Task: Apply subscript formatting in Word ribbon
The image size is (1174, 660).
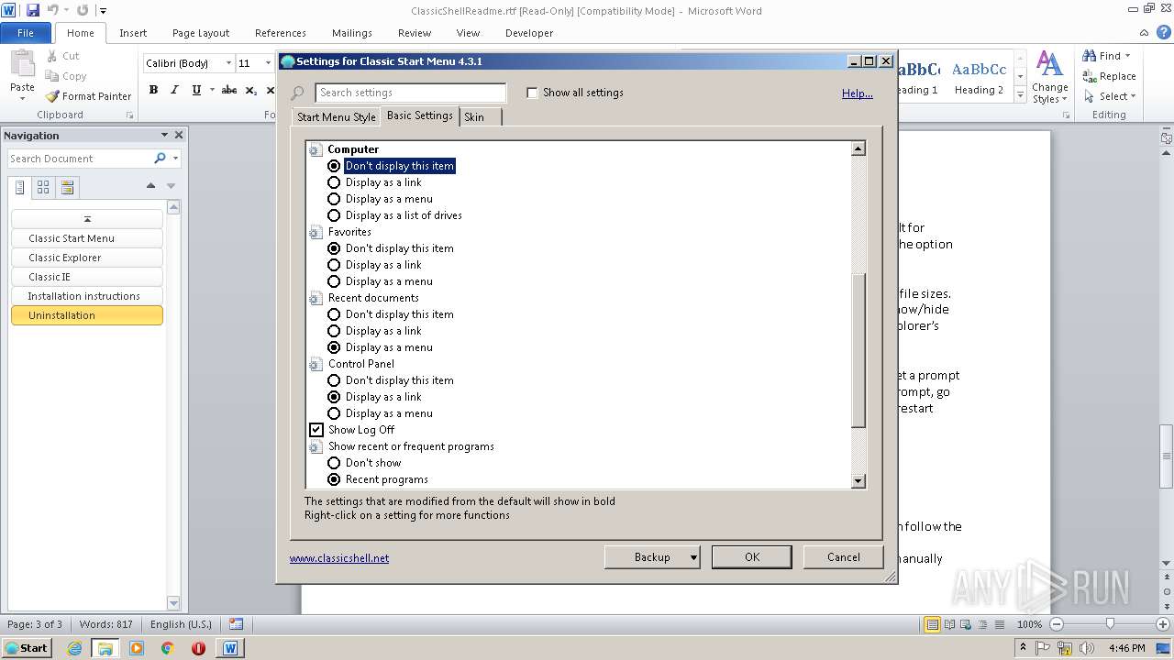Action: pyautogui.click(x=251, y=90)
